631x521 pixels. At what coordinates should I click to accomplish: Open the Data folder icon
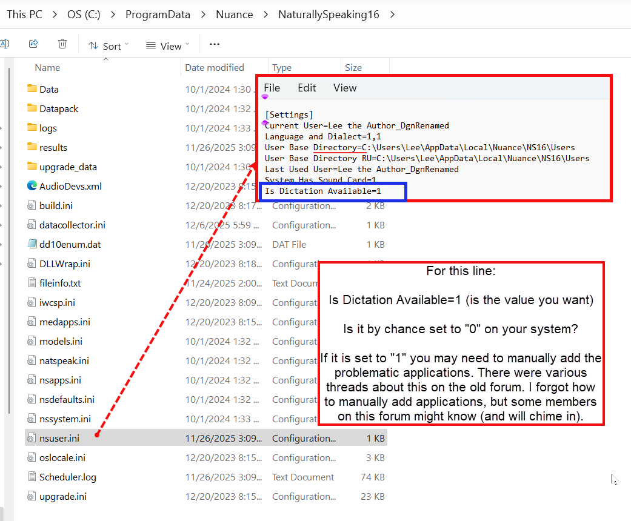(x=33, y=89)
